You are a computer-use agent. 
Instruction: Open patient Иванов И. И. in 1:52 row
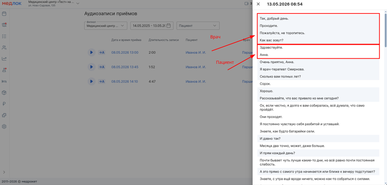(195, 67)
